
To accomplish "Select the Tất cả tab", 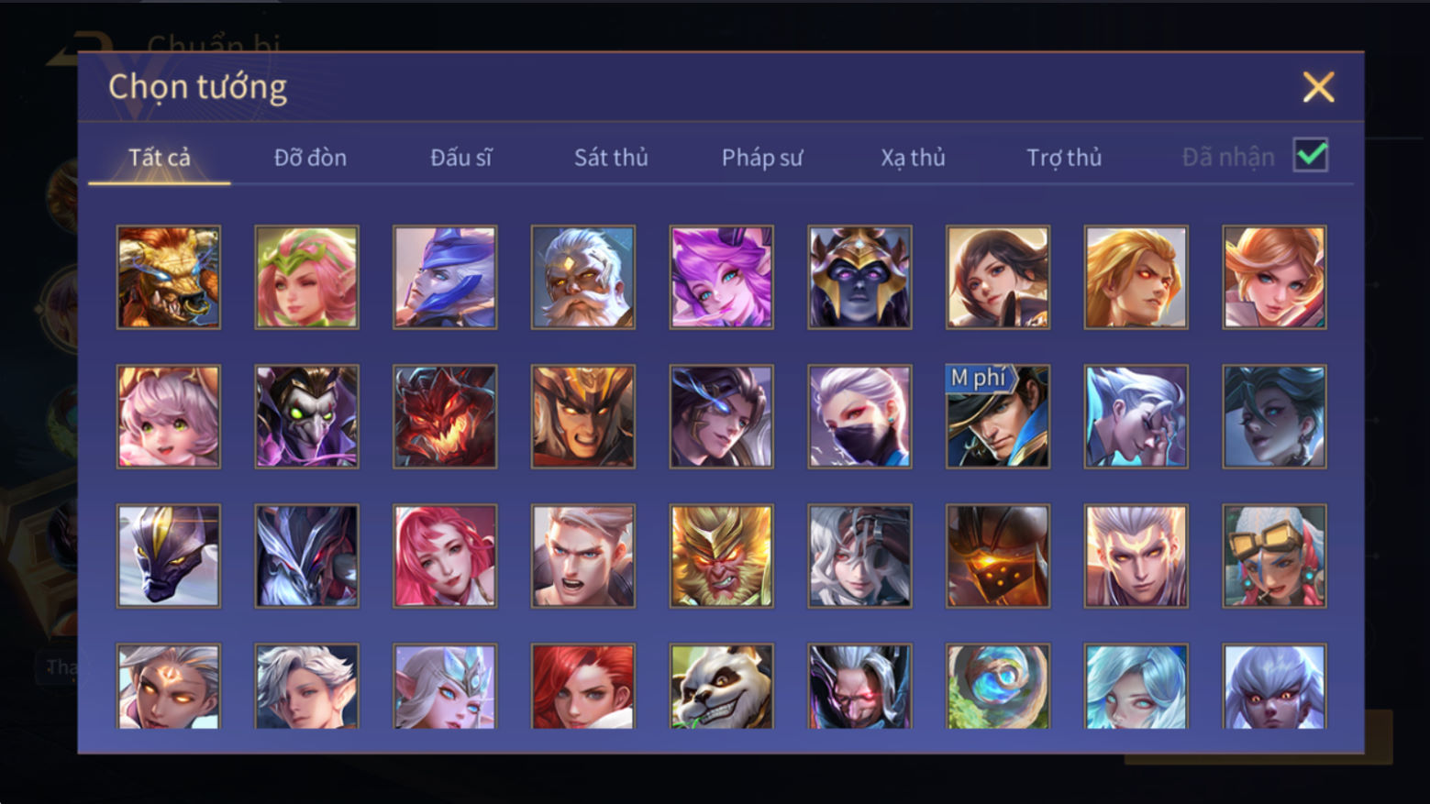I will pyautogui.click(x=160, y=158).
